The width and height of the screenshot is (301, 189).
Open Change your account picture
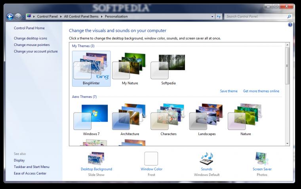(x=36, y=51)
